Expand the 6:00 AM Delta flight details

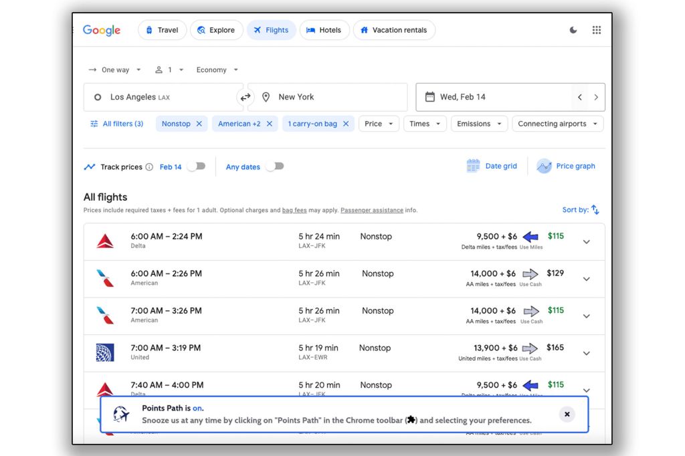586,242
